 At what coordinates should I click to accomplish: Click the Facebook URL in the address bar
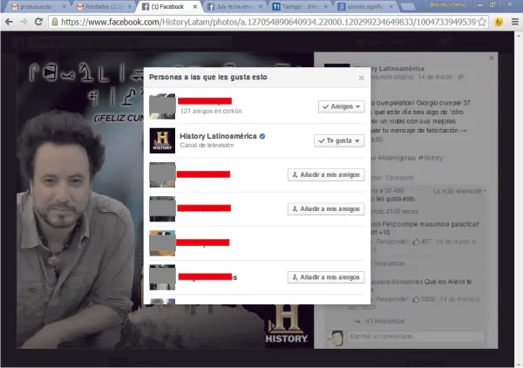tap(268, 22)
